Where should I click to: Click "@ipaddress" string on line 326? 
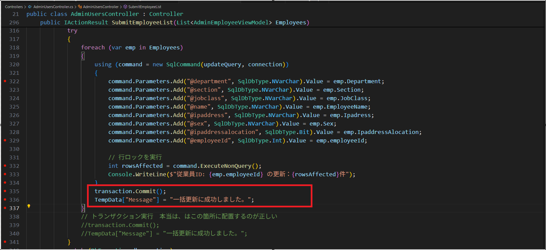pyautogui.click(x=207, y=115)
